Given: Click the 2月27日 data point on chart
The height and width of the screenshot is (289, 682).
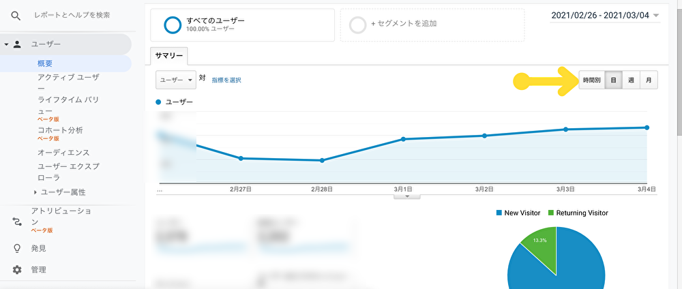Looking at the screenshot, I should click(241, 158).
